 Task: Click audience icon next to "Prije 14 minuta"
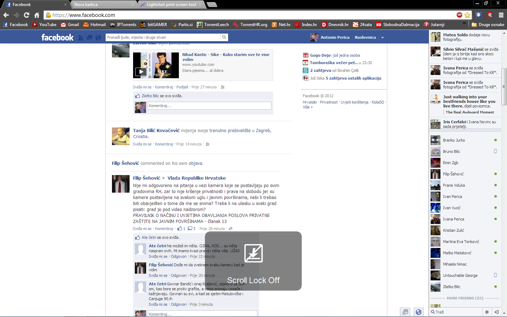(207, 144)
